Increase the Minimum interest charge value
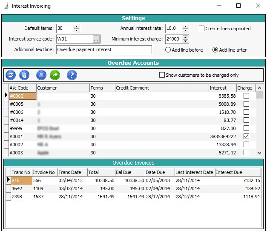This screenshot has width=267, height=232. pos(185,37)
